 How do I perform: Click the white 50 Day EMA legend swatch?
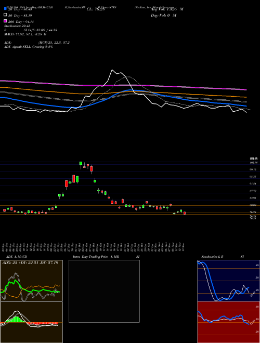point(5,15)
